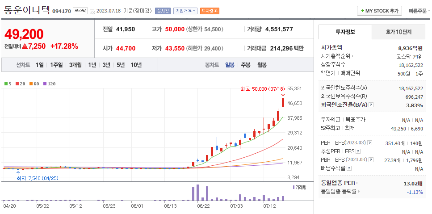Click the tallest volume bar near 06/22
This screenshot has width=432, height=214.
pos(197,193)
